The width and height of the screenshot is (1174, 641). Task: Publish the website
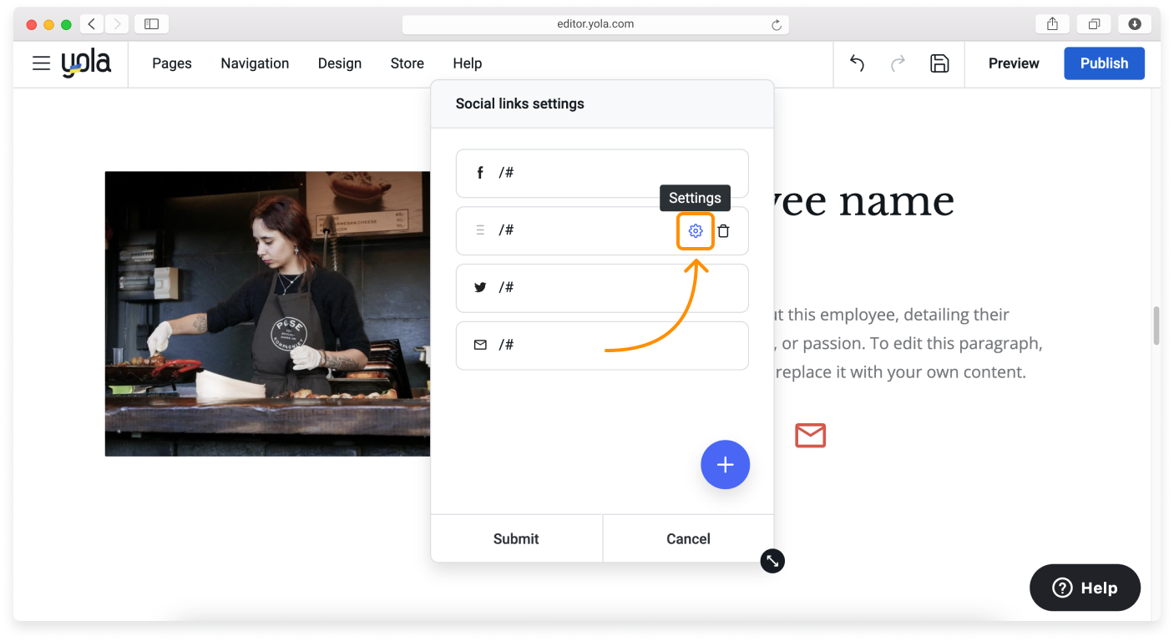(x=1104, y=63)
